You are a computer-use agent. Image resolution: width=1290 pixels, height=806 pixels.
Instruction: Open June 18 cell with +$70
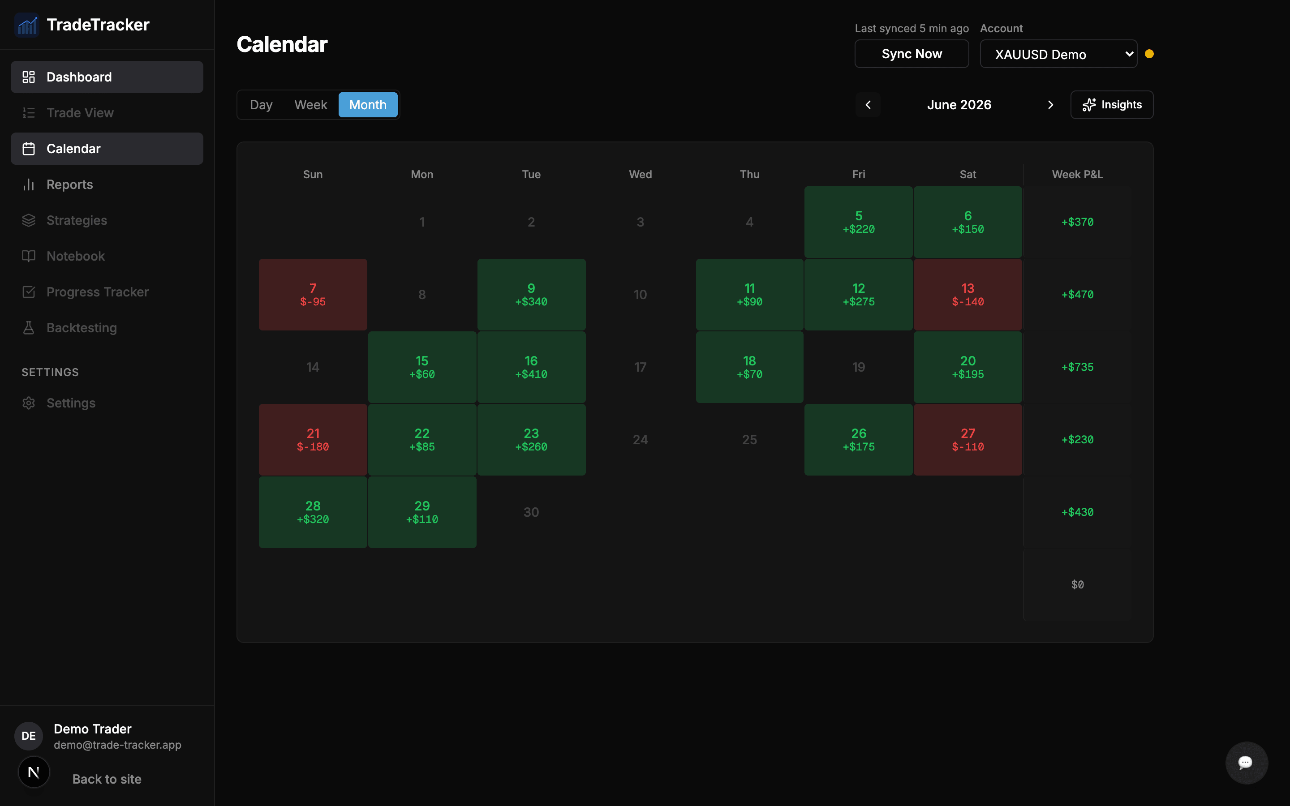749,367
